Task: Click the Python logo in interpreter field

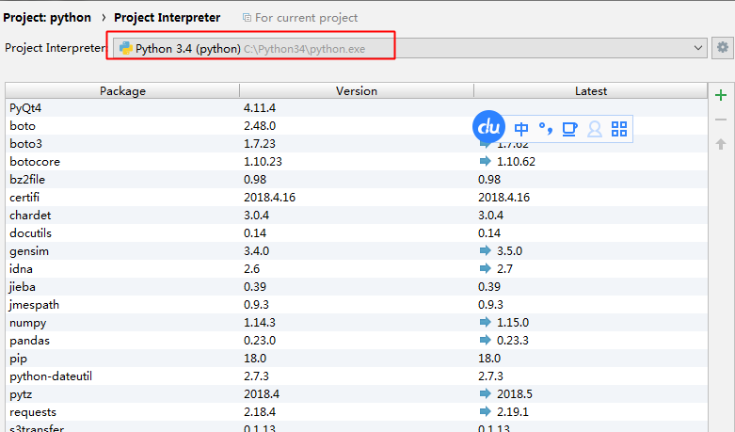Action: pos(125,48)
